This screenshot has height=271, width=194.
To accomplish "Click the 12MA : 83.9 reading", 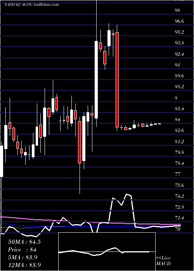I will [x=24, y=265].
